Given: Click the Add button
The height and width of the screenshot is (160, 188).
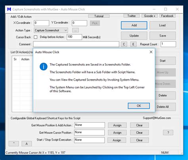Looking at the screenshot, I should [134, 25].
